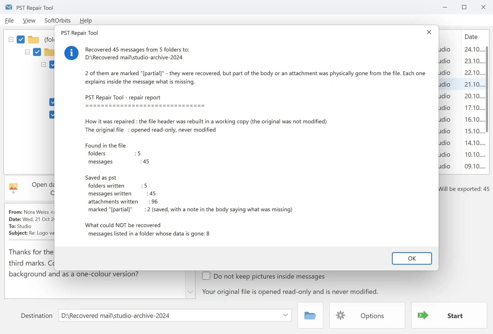Viewport: 493px width, 334px height.
Task: Click the Start button
Action: click(x=449, y=315)
